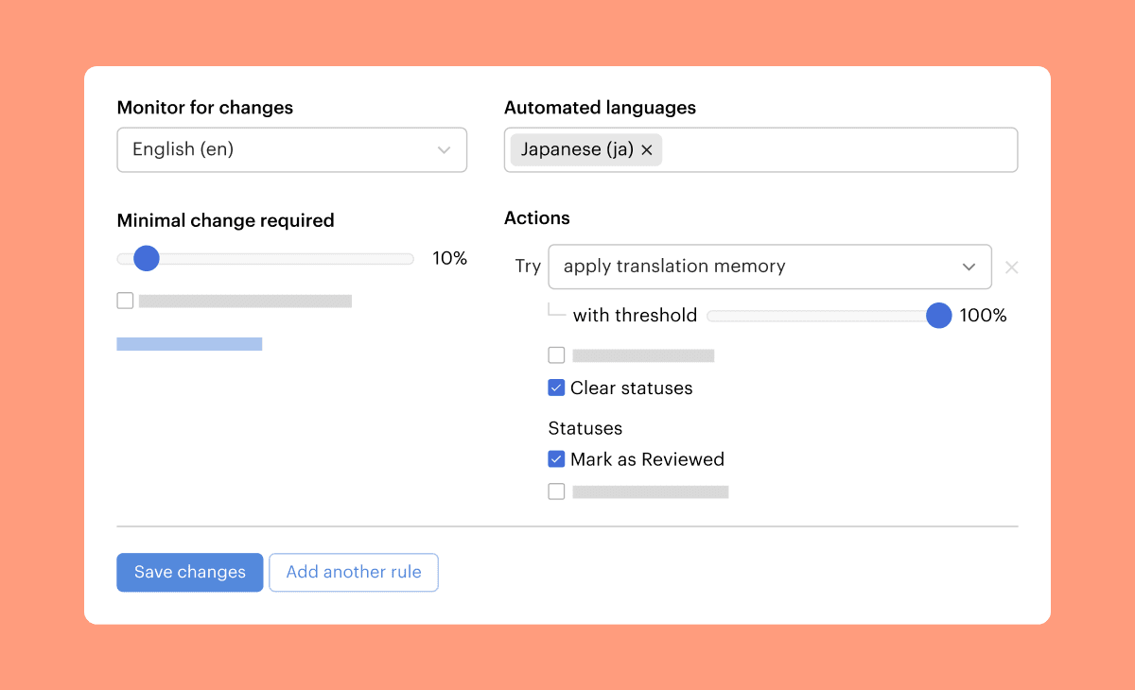Open the apply translation memory dropdown
This screenshot has height=690, width=1135.
pos(757,267)
